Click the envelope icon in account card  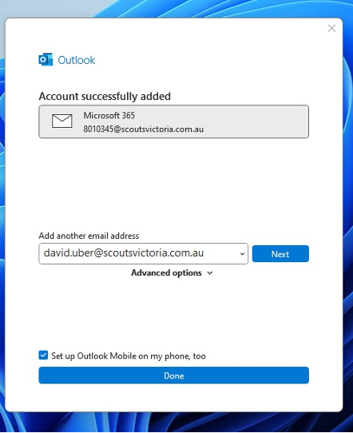pyautogui.click(x=62, y=121)
